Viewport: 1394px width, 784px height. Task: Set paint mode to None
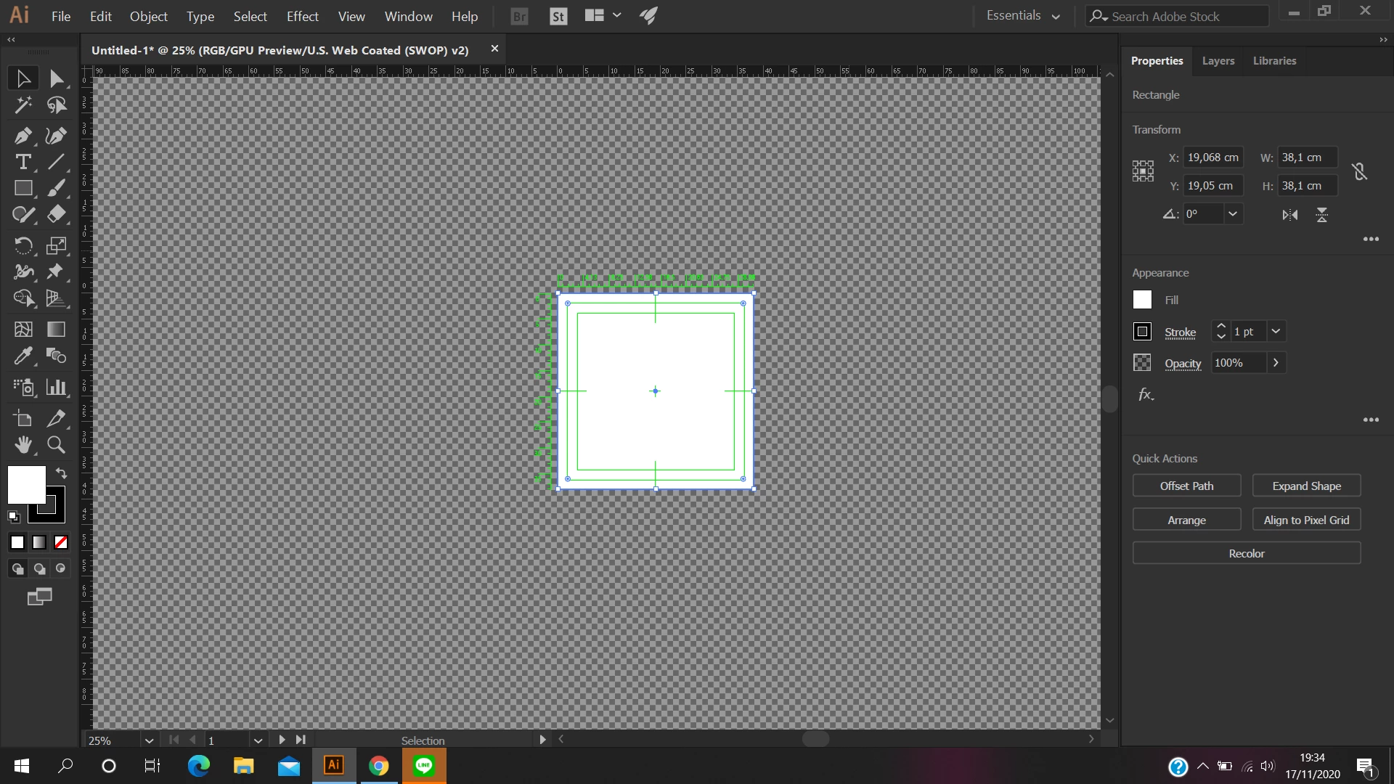61,542
